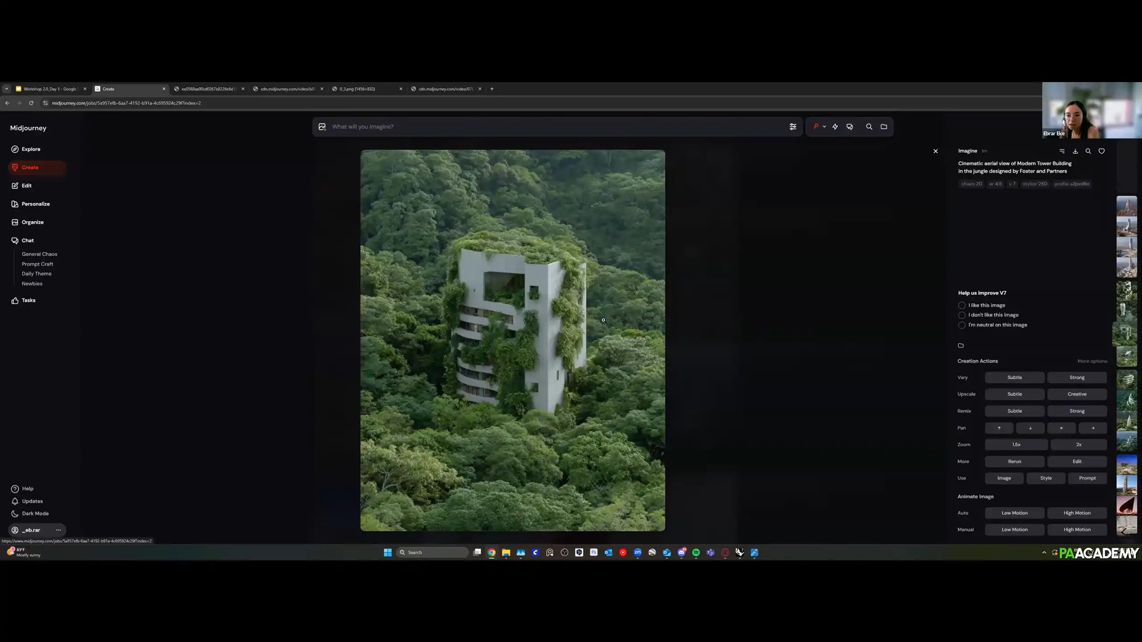Click Rerun button
Viewport: 1142px width, 642px height.
(x=1014, y=461)
